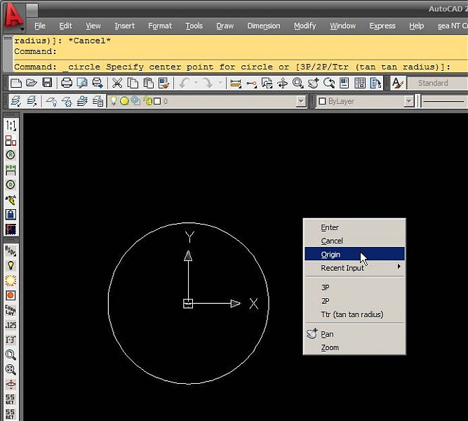Select the 3D Orbit icon in top toolbar
468x421 pixels.
tap(282, 83)
